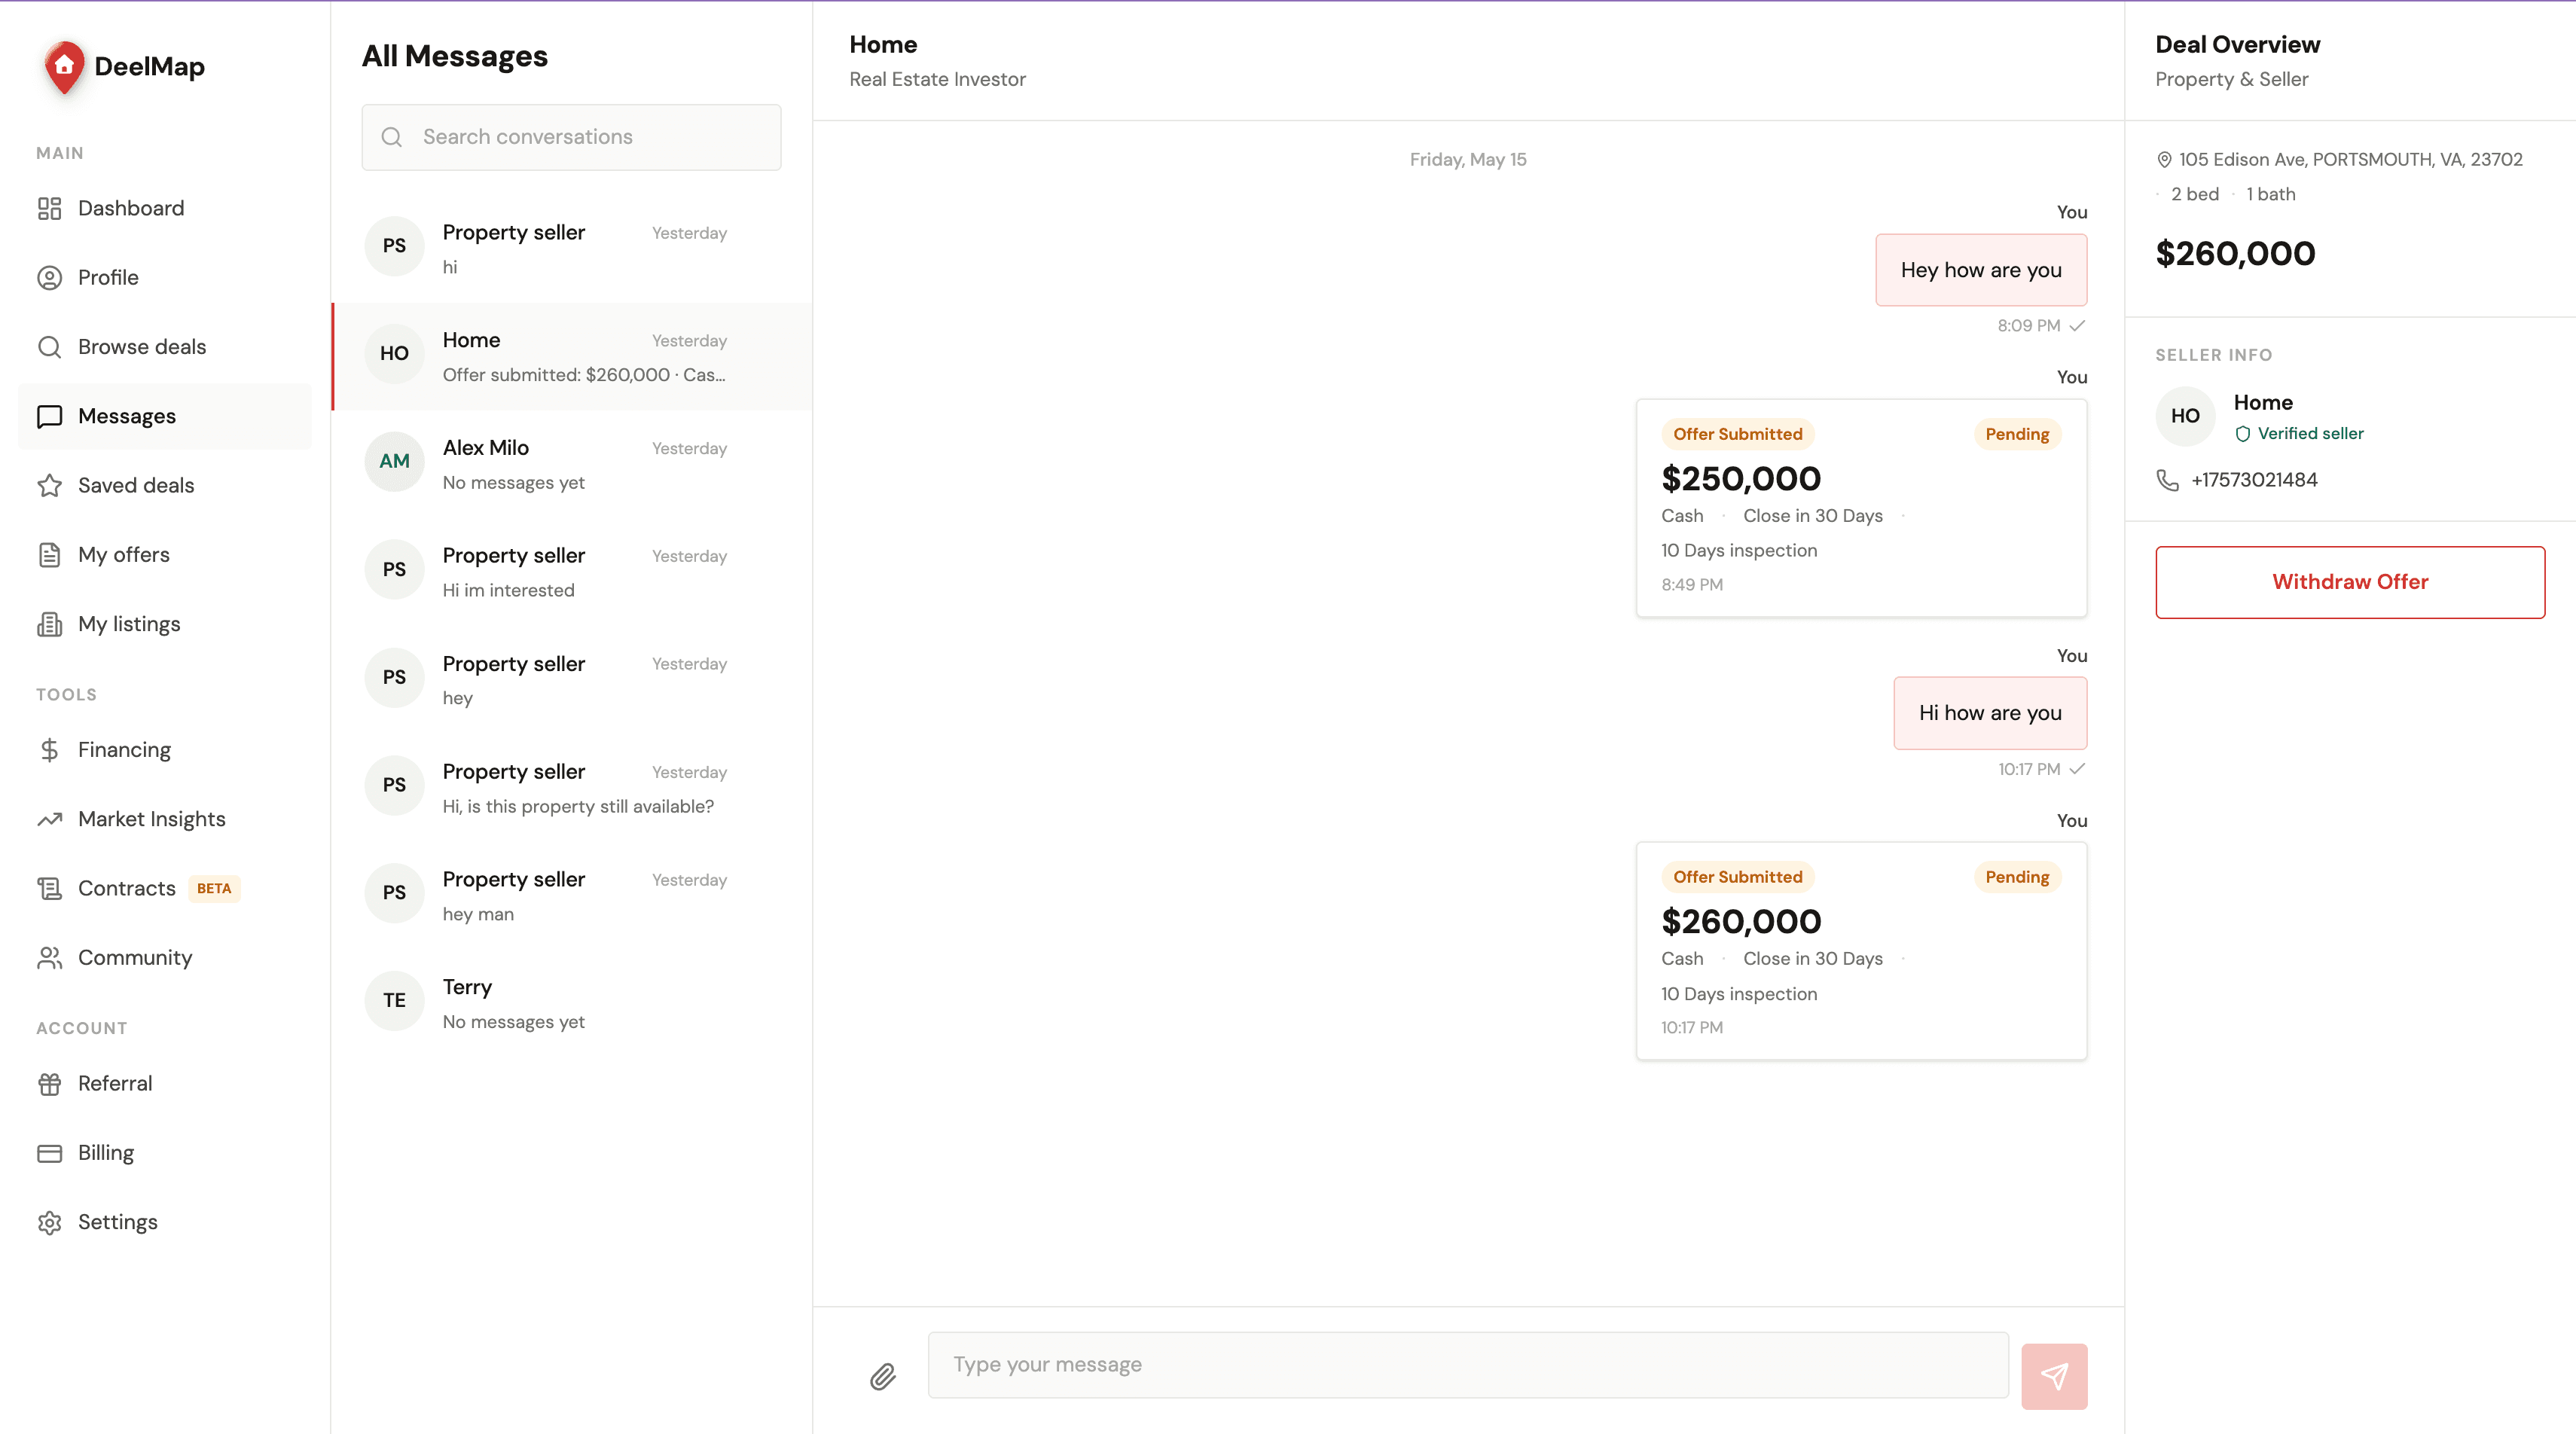Select Terry conversation in list

(x=572, y=1003)
